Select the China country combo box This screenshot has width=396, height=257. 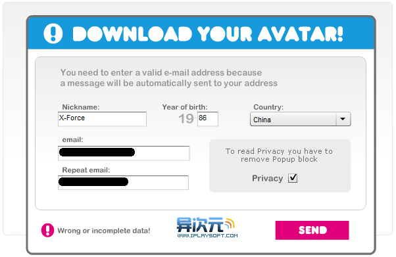tap(300, 119)
